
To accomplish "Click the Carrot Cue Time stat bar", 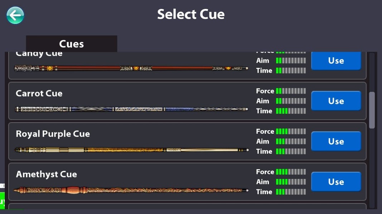I will click(291, 111).
